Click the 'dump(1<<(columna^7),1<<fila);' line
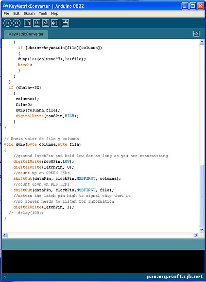Viewport: 206px width, 282px height. [x=52, y=59]
